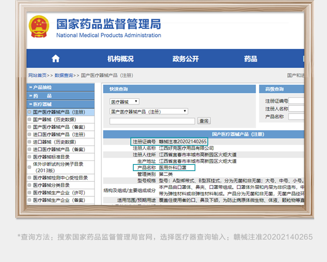Expand icon beside 国产器械（历史数据）
This screenshot has width=327, height=262.
29,119
